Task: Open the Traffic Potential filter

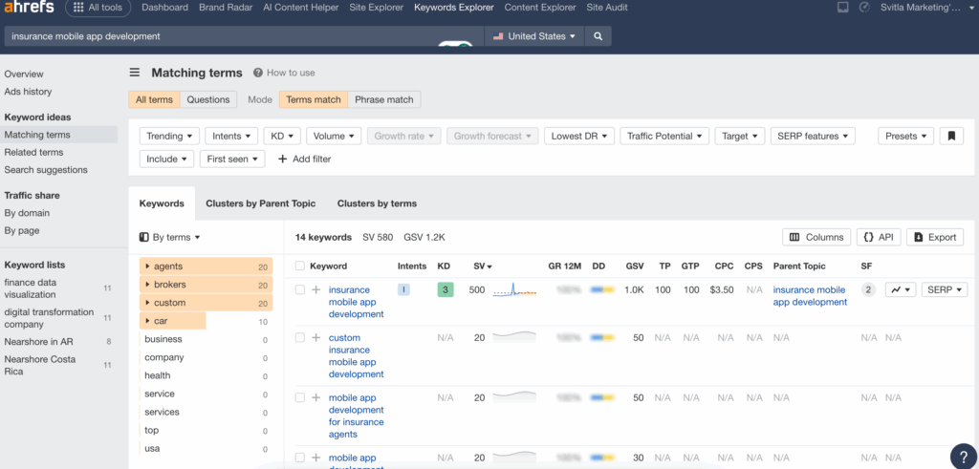Action: click(664, 136)
